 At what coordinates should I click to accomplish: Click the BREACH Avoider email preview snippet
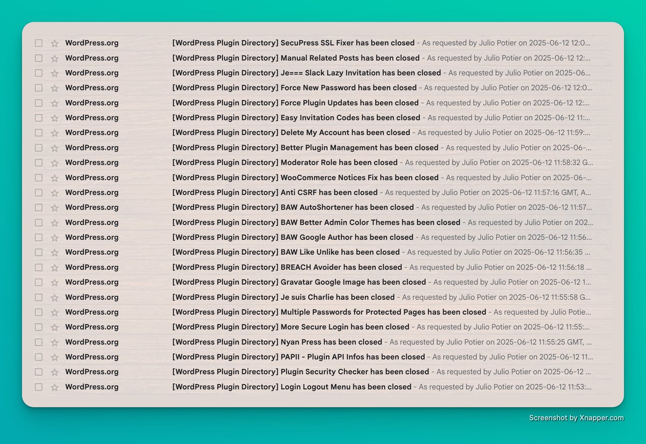501,267
